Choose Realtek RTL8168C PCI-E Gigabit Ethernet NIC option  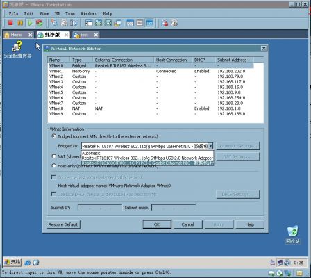coord(147,163)
